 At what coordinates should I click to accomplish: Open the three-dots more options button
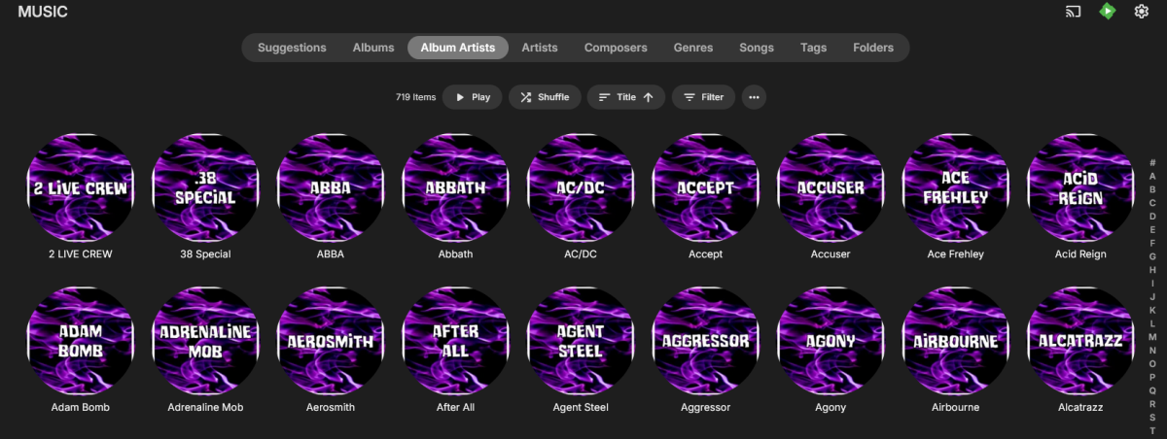754,97
